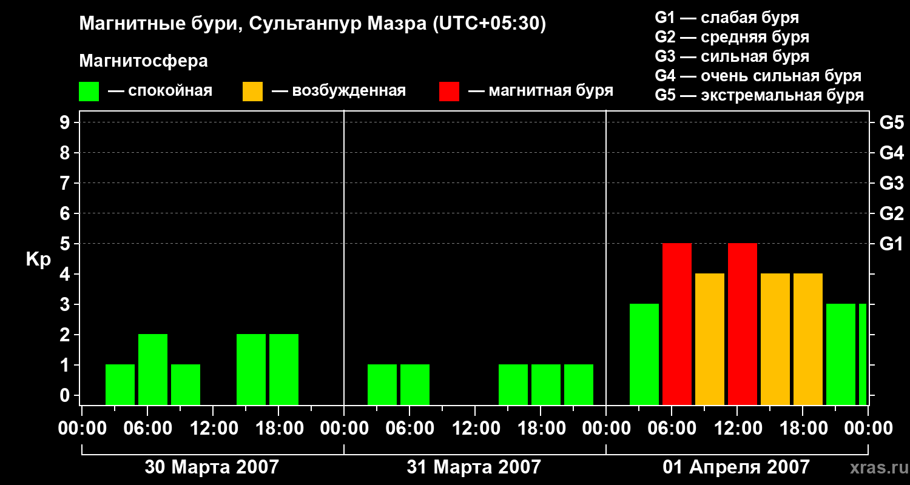Image resolution: width=910 pixels, height=485 pixels.
Task: Click the first green bar on 31 Марта
Action: [x=382, y=384]
